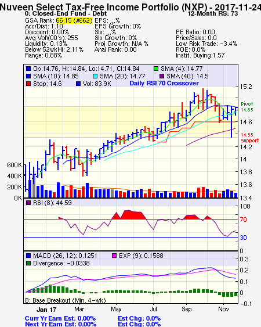Click the red Stop legend swatch

[28, 84]
